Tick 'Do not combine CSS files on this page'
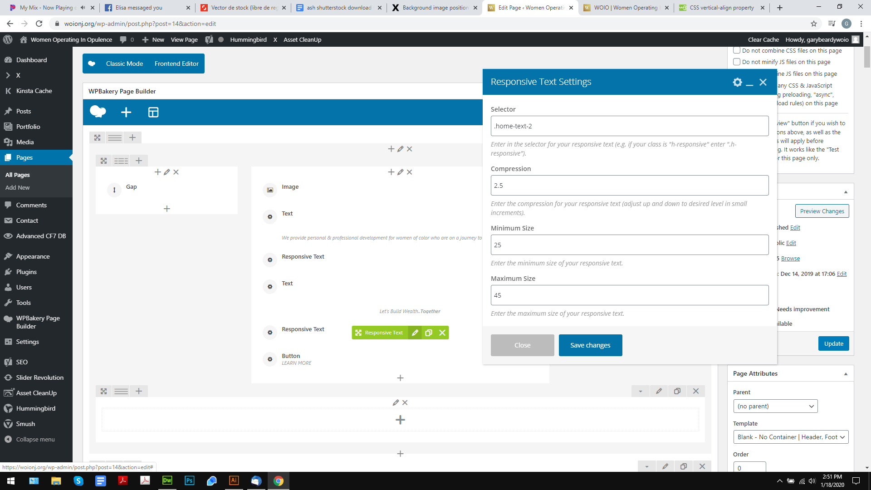Screen dimensions: 871x490 pyautogui.click(x=737, y=50)
